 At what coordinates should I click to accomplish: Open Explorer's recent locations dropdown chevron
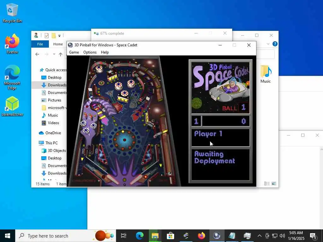(54, 54)
